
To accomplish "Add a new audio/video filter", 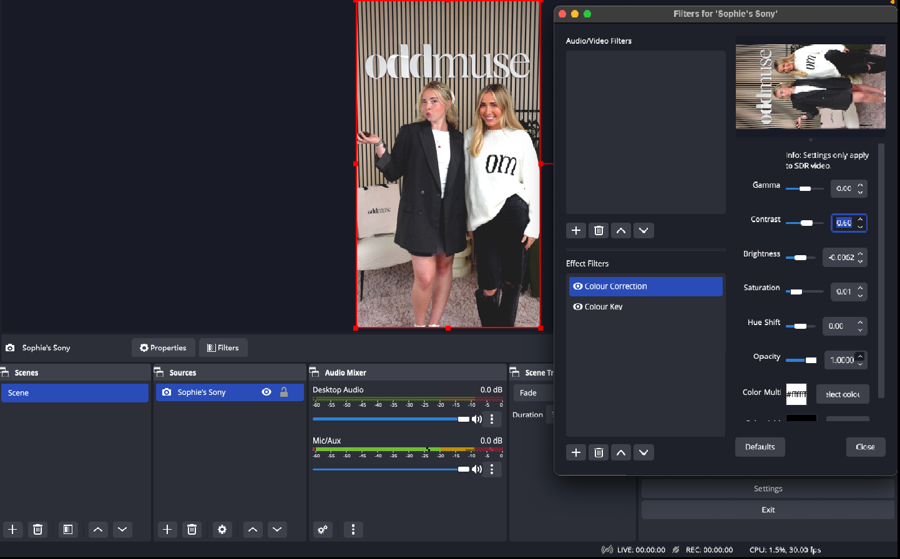I will (576, 231).
